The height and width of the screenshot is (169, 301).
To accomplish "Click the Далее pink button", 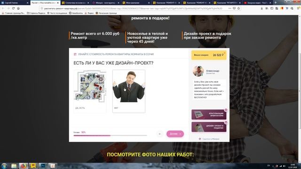I will (175, 134).
